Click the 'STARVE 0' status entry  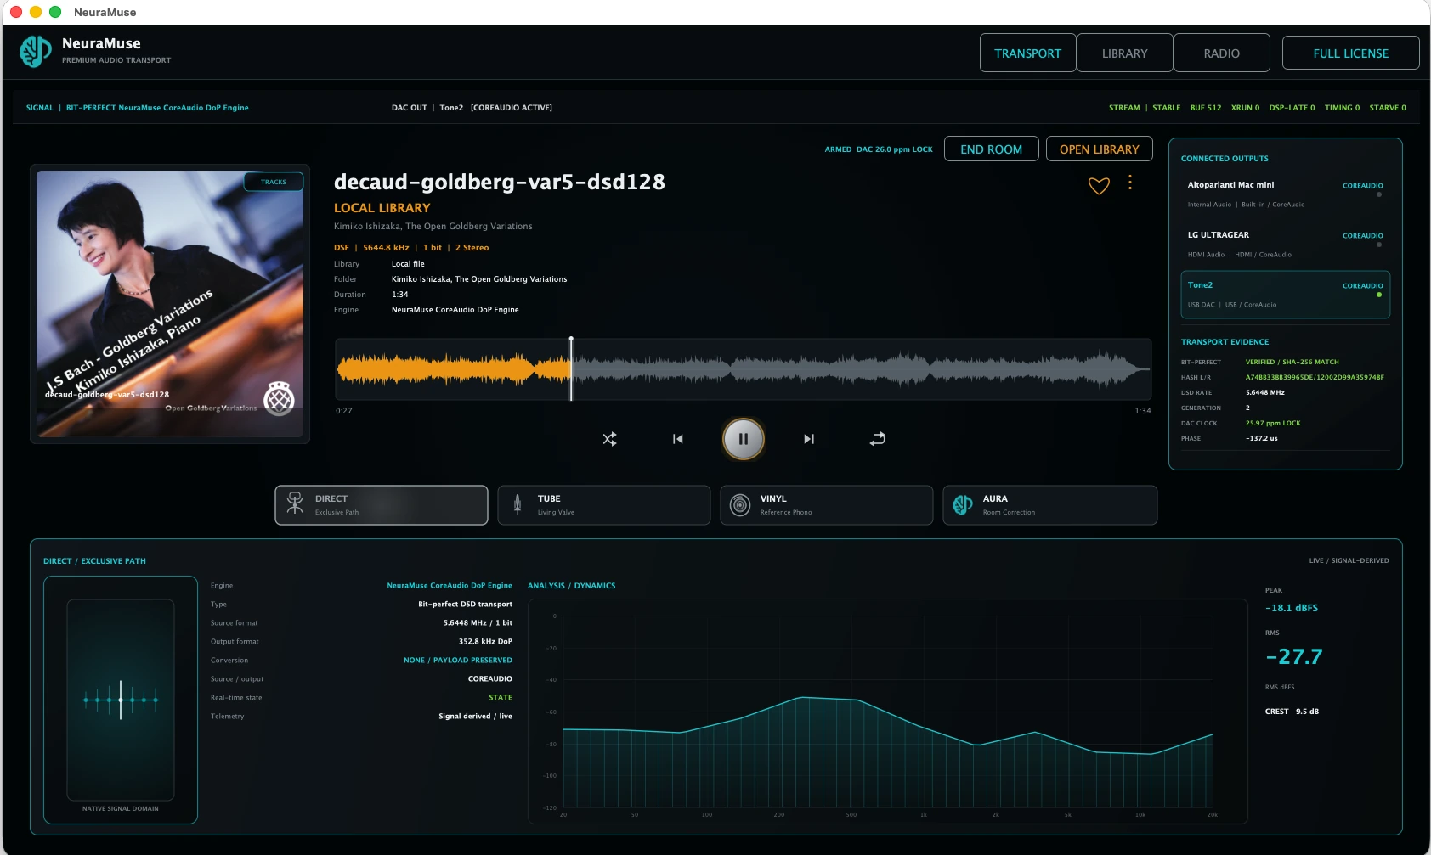point(1388,108)
